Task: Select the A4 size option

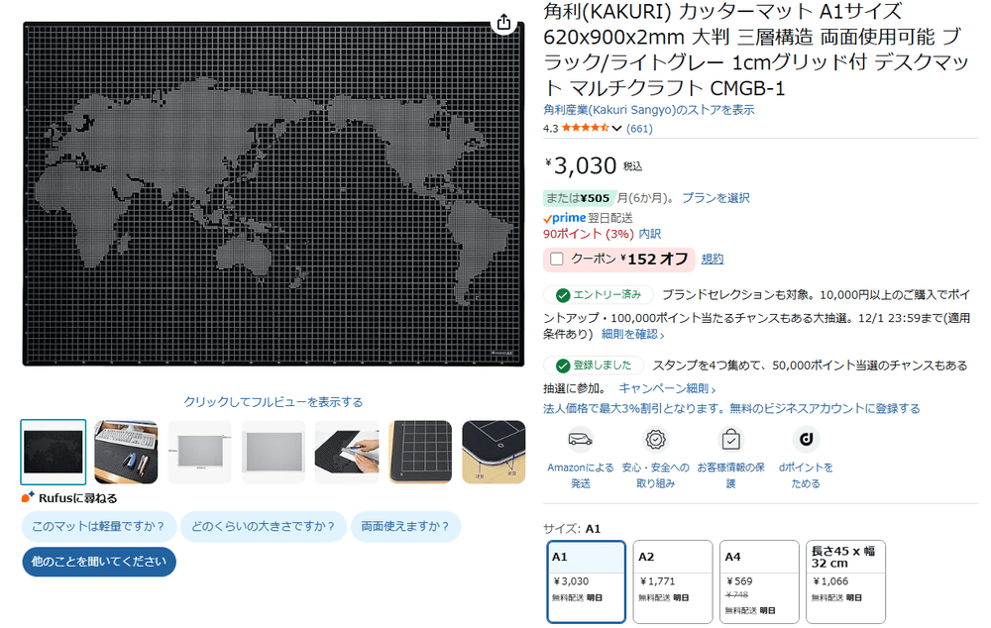Action: coord(758,580)
